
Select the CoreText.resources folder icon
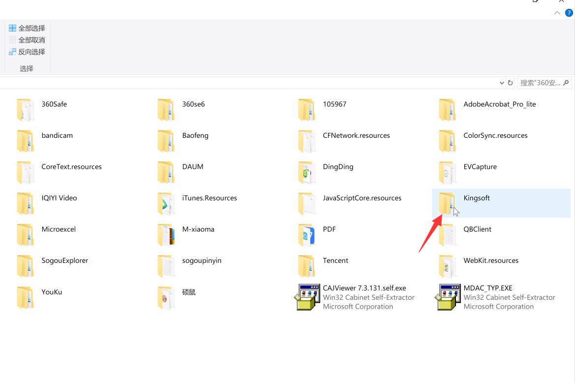point(25,172)
